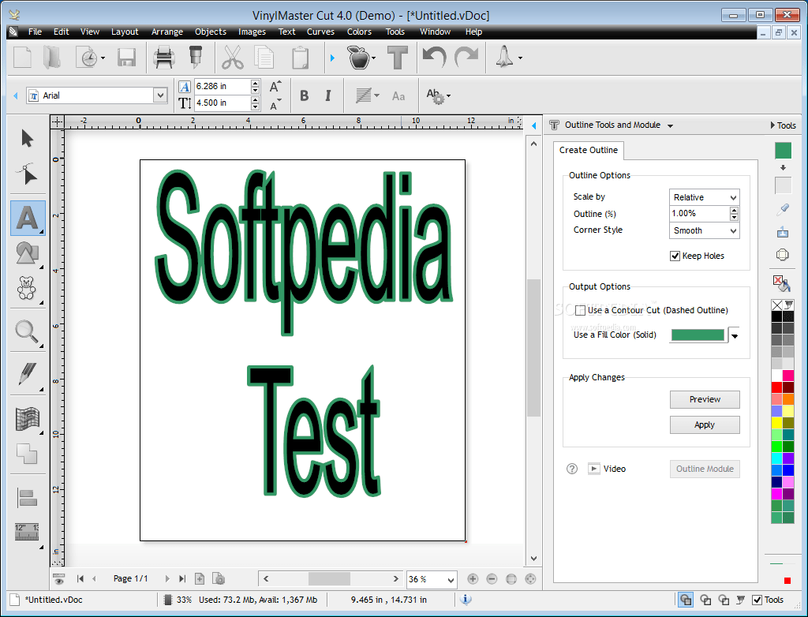Open the zoom percentage field showing 36%
Screen dimensions: 808x617
[x=431, y=578]
